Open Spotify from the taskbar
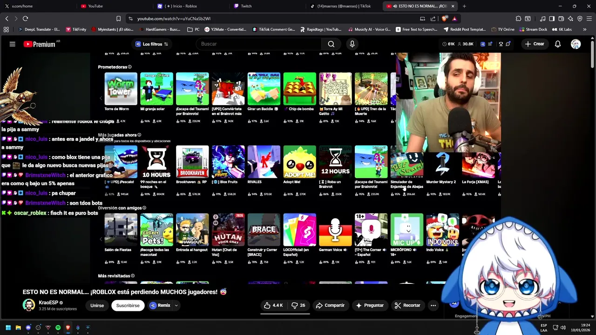596x335 pixels. pos(58,328)
